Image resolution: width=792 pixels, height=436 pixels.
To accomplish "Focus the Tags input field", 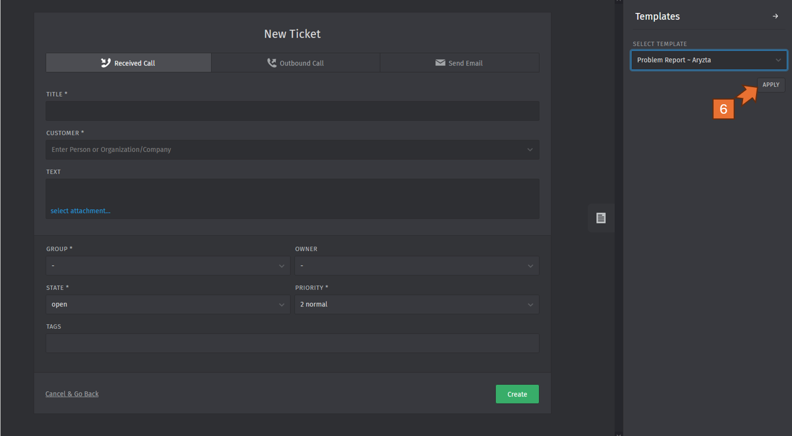I will click(292, 343).
